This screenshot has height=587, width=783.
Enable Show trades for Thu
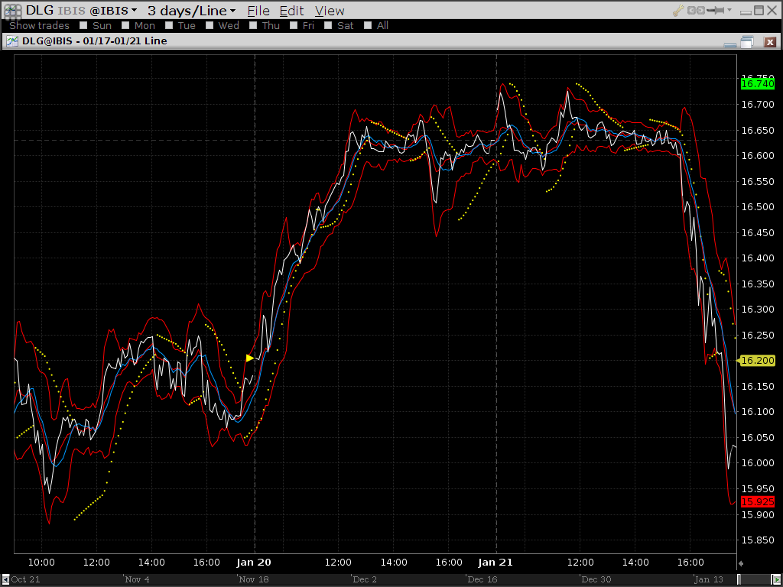pyautogui.click(x=253, y=25)
